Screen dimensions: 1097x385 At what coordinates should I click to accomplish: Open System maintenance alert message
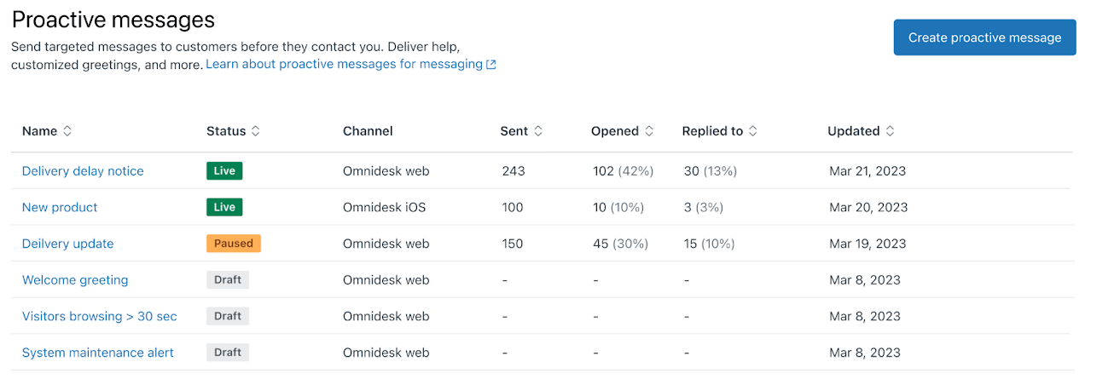pos(98,353)
